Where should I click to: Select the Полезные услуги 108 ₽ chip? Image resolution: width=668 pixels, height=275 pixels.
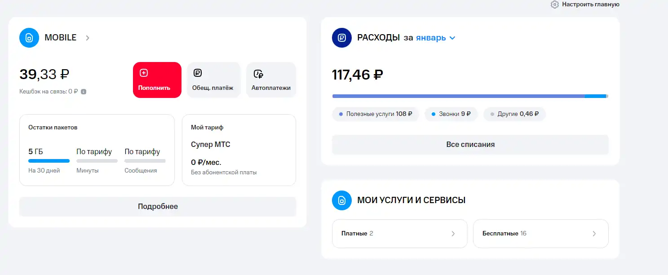pyautogui.click(x=376, y=114)
